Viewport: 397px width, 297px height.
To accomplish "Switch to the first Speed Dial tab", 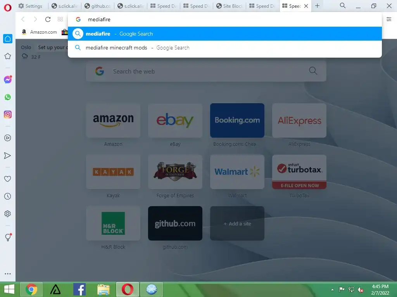I will tap(163, 6).
